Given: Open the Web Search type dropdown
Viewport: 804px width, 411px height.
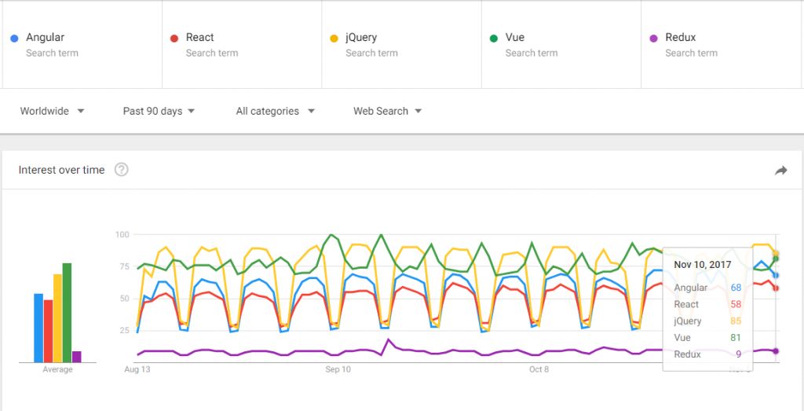Looking at the screenshot, I should coord(387,111).
